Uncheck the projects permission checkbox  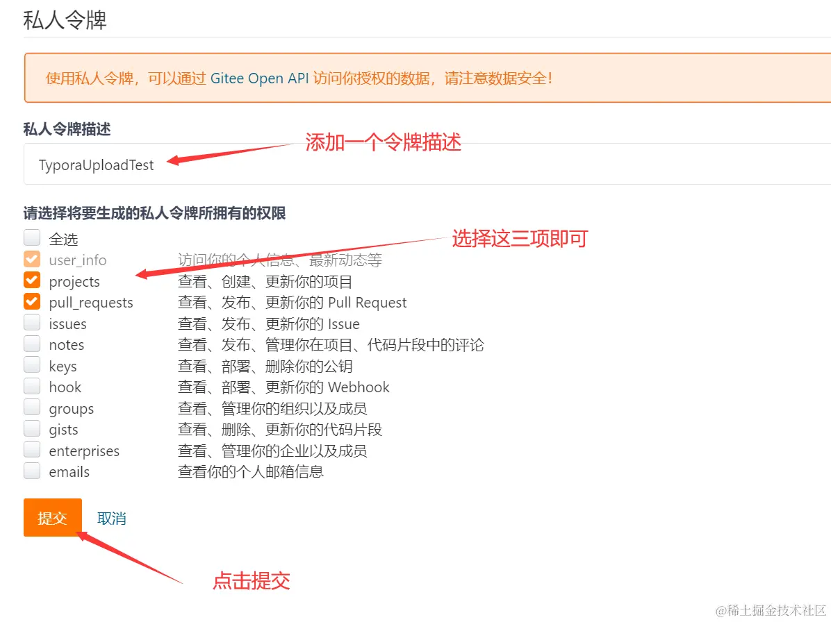pyautogui.click(x=32, y=280)
